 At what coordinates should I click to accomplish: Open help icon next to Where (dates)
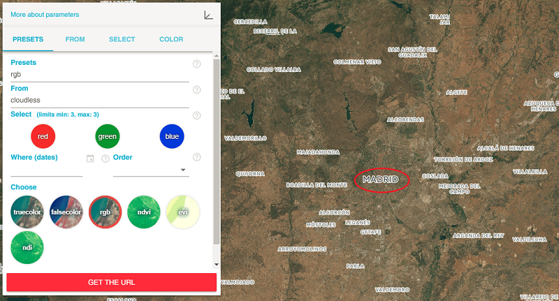click(x=106, y=159)
